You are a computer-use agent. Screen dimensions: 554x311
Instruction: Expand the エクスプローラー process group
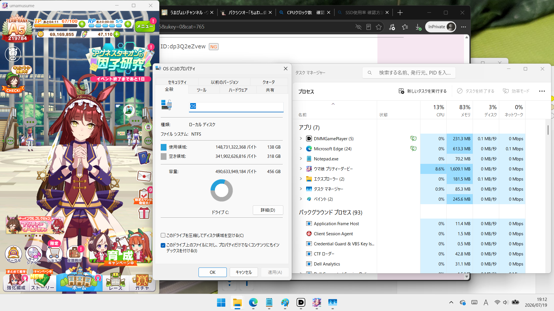click(x=301, y=179)
